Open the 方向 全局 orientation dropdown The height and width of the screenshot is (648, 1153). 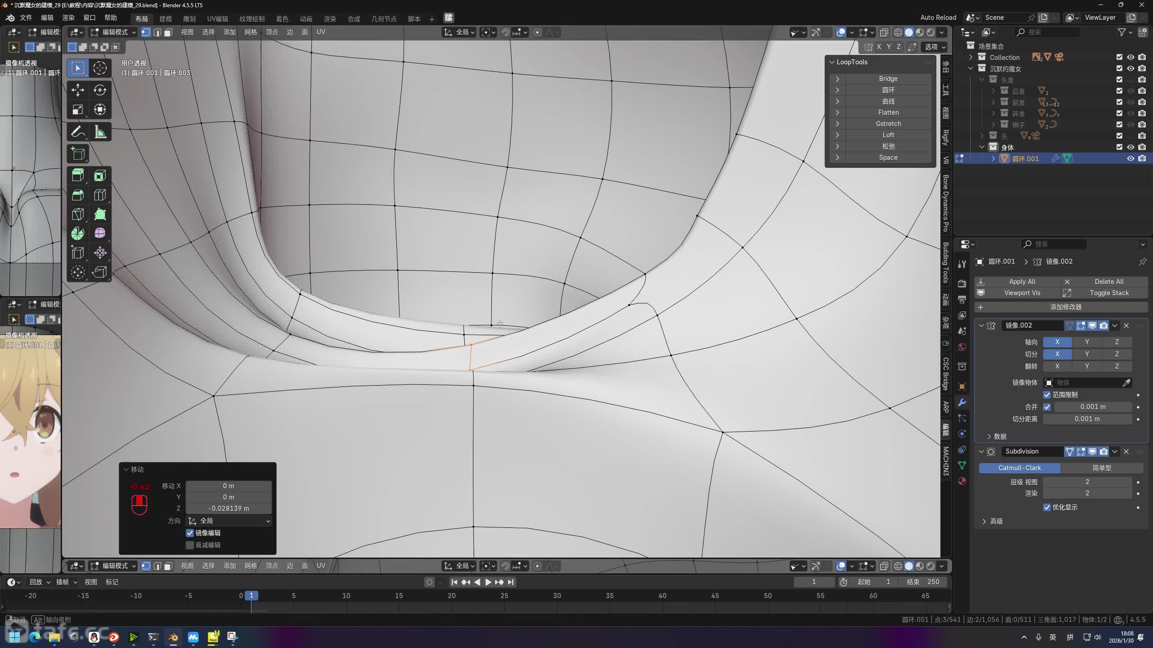tap(229, 521)
